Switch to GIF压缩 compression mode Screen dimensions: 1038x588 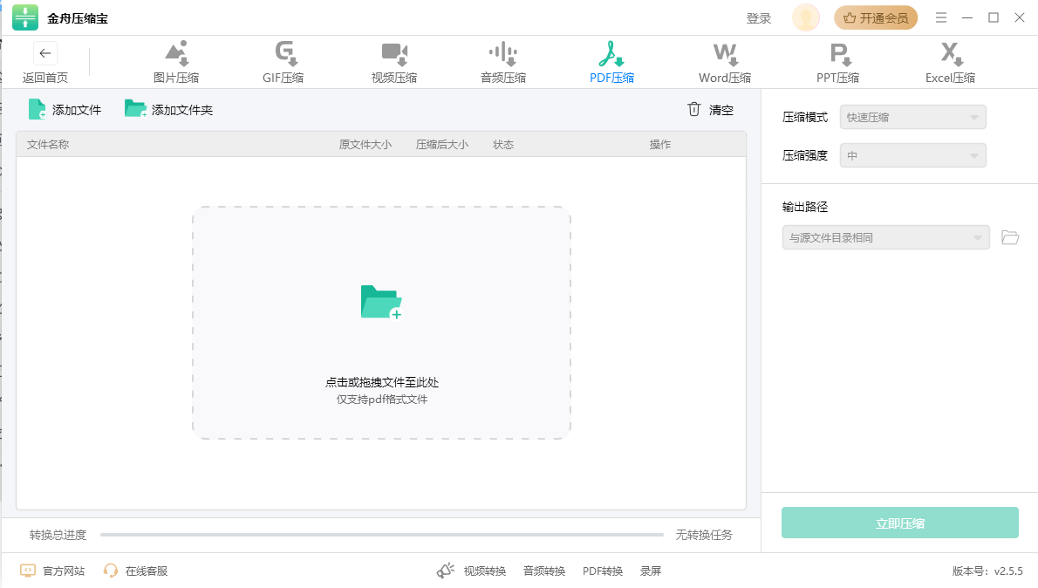click(x=283, y=63)
